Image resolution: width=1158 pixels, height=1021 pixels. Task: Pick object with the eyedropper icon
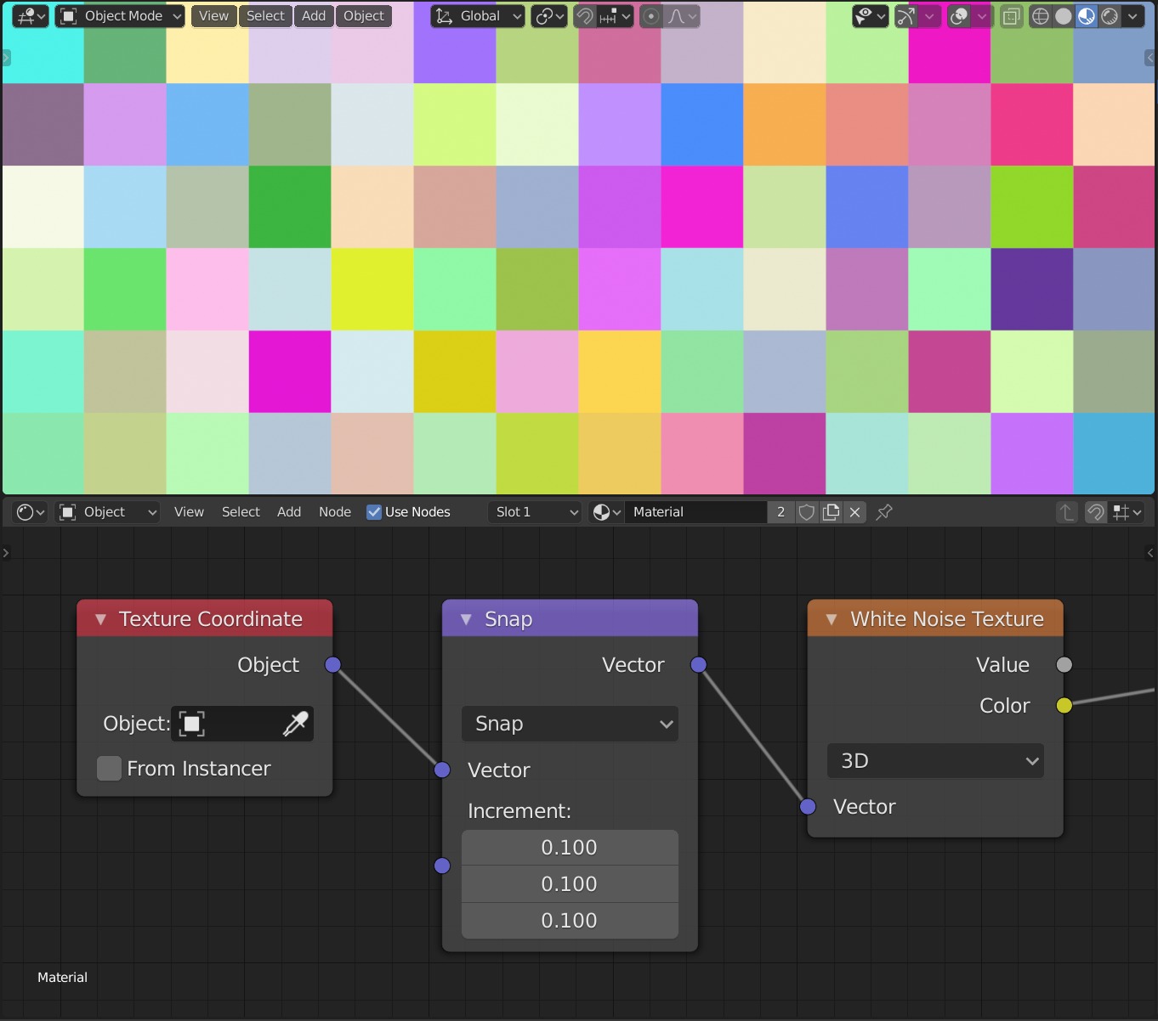click(295, 724)
